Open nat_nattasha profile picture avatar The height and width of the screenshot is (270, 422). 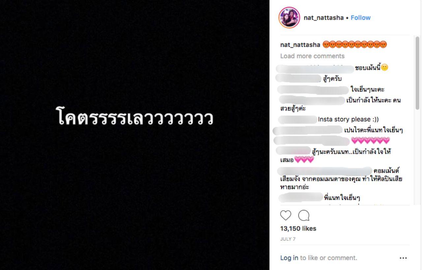[289, 17]
